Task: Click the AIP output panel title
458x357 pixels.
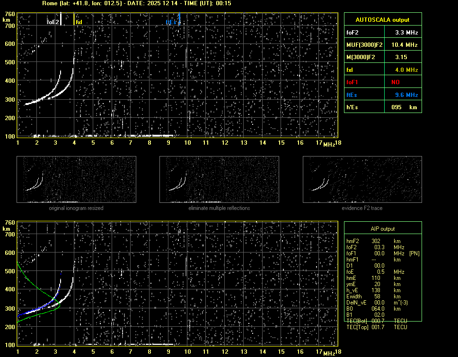Action: coord(382,229)
